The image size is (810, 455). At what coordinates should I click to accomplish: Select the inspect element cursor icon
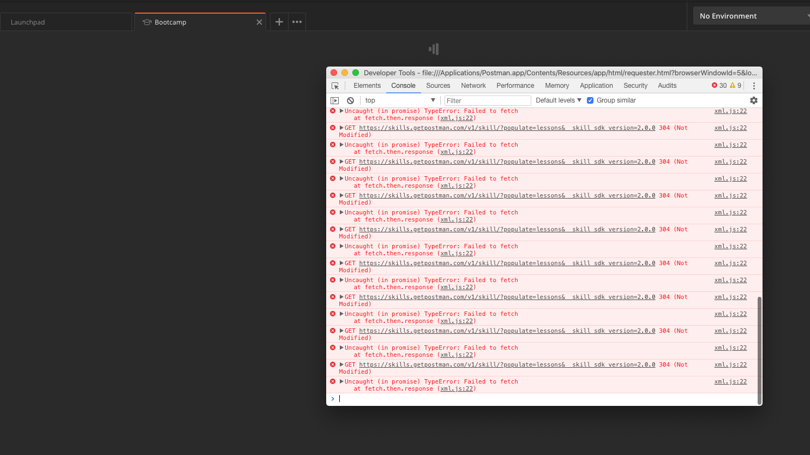335,86
